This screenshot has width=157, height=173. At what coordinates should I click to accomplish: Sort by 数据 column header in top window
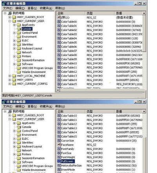pos(128,13)
